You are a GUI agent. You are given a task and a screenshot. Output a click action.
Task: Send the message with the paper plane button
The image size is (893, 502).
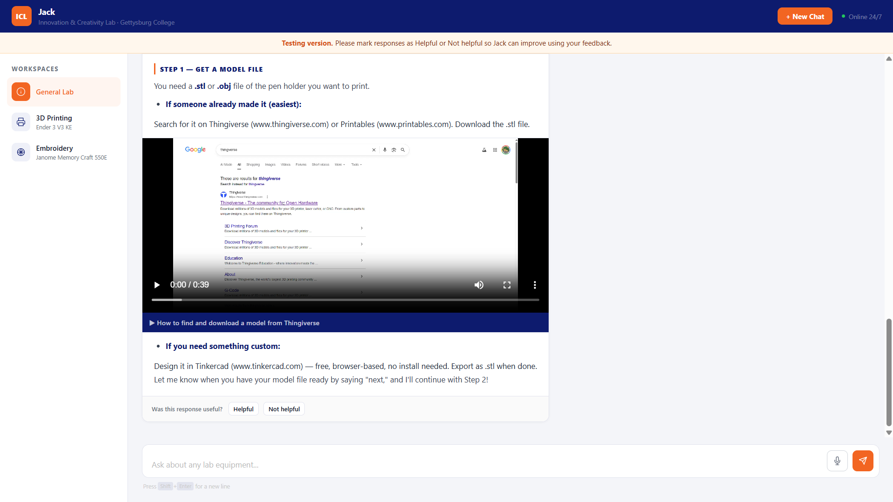pyautogui.click(x=862, y=461)
